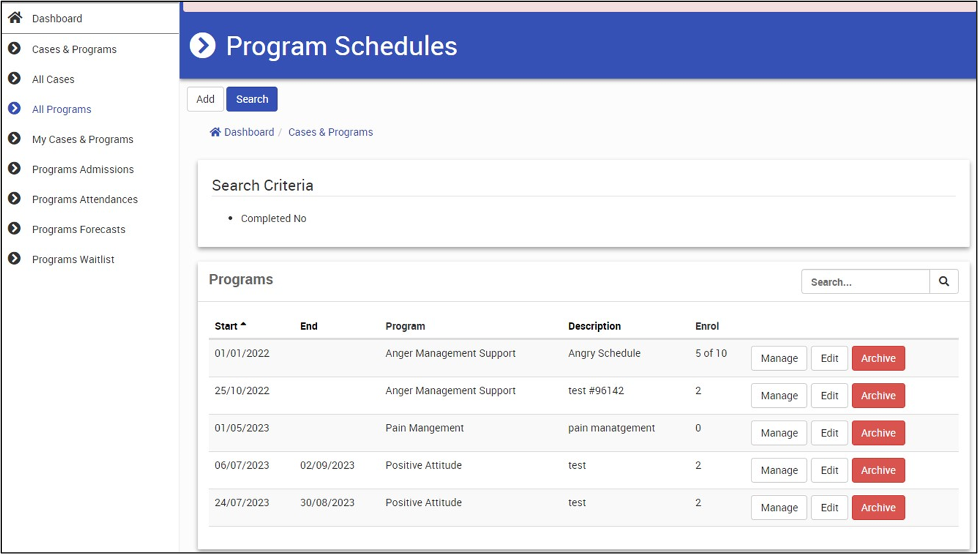This screenshot has width=978, height=554.
Task: Open Programs Admissions from the sidebar
Action: pyautogui.click(x=83, y=169)
